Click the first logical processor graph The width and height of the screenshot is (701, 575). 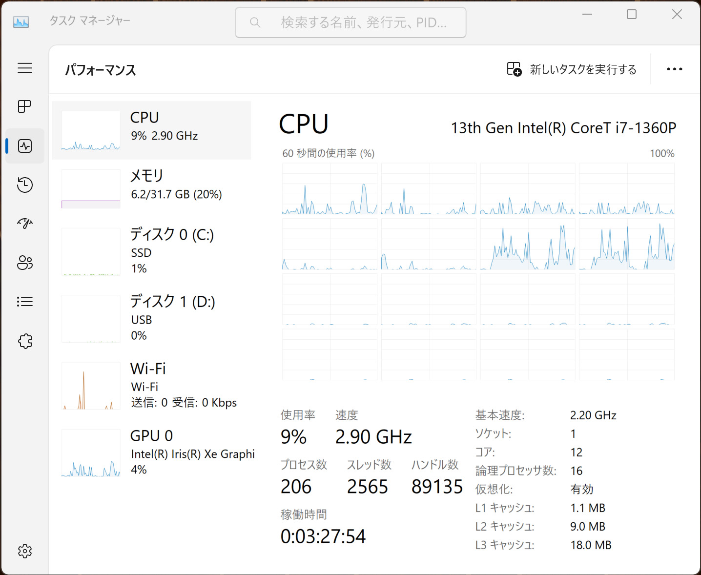coord(330,189)
